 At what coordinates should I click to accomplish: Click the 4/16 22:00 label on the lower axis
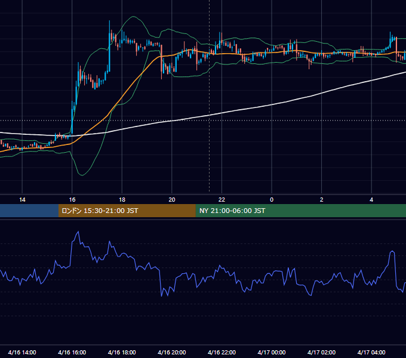tap(222, 352)
